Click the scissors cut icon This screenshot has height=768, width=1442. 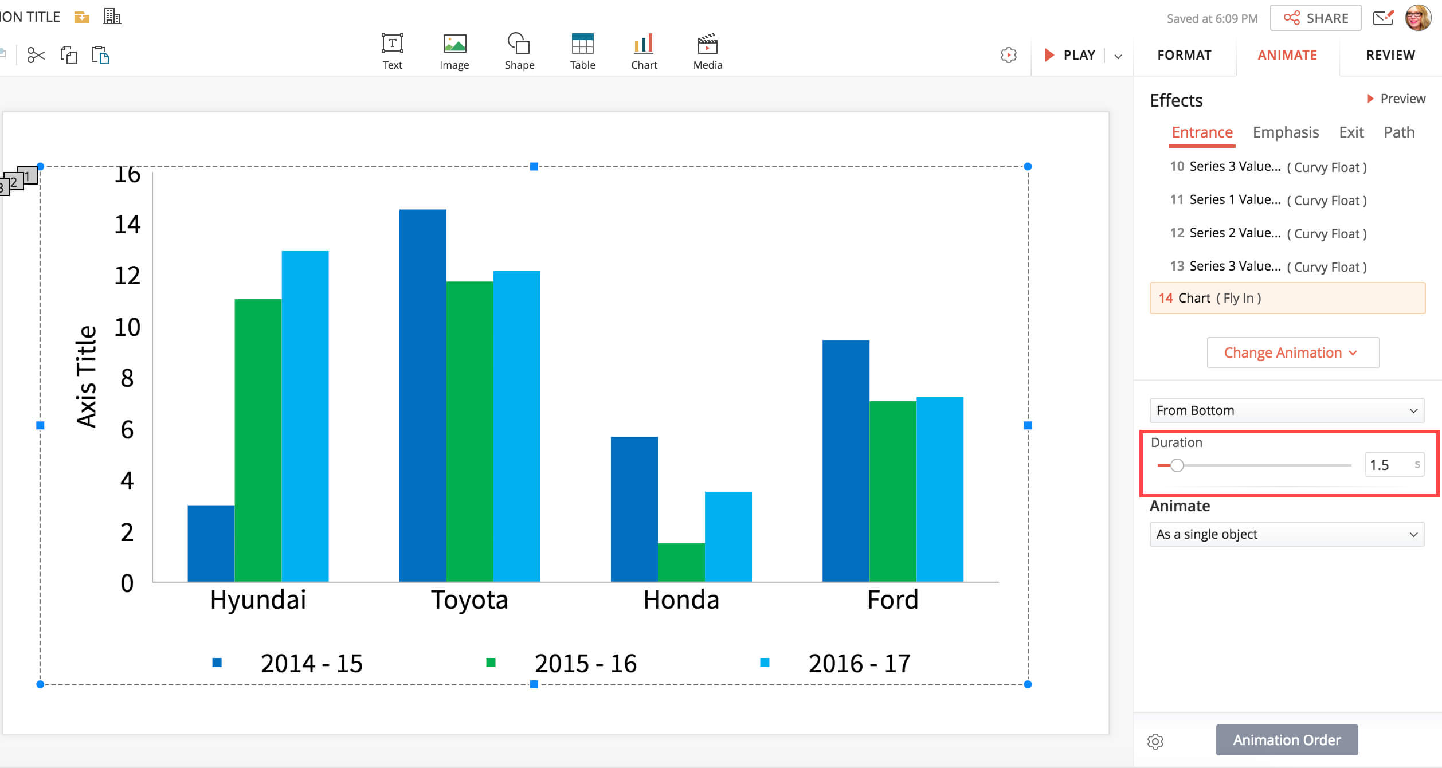click(x=36, y=55)
